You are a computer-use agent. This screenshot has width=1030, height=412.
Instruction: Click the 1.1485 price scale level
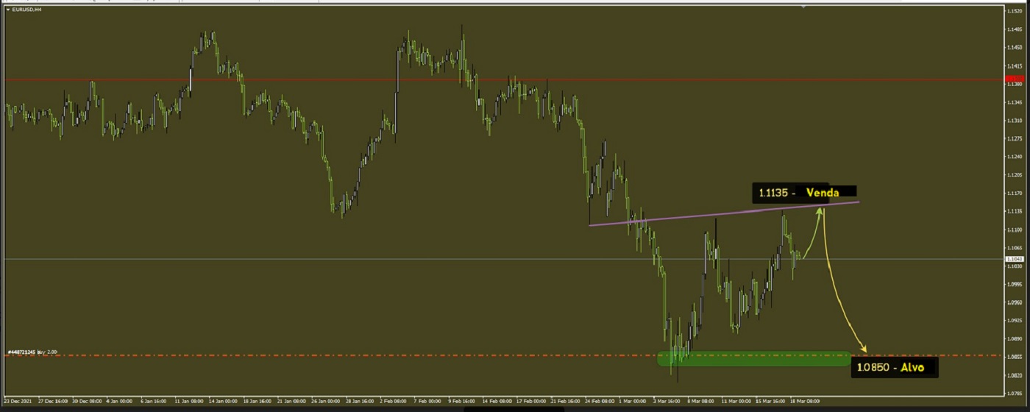coord(1015,30)
